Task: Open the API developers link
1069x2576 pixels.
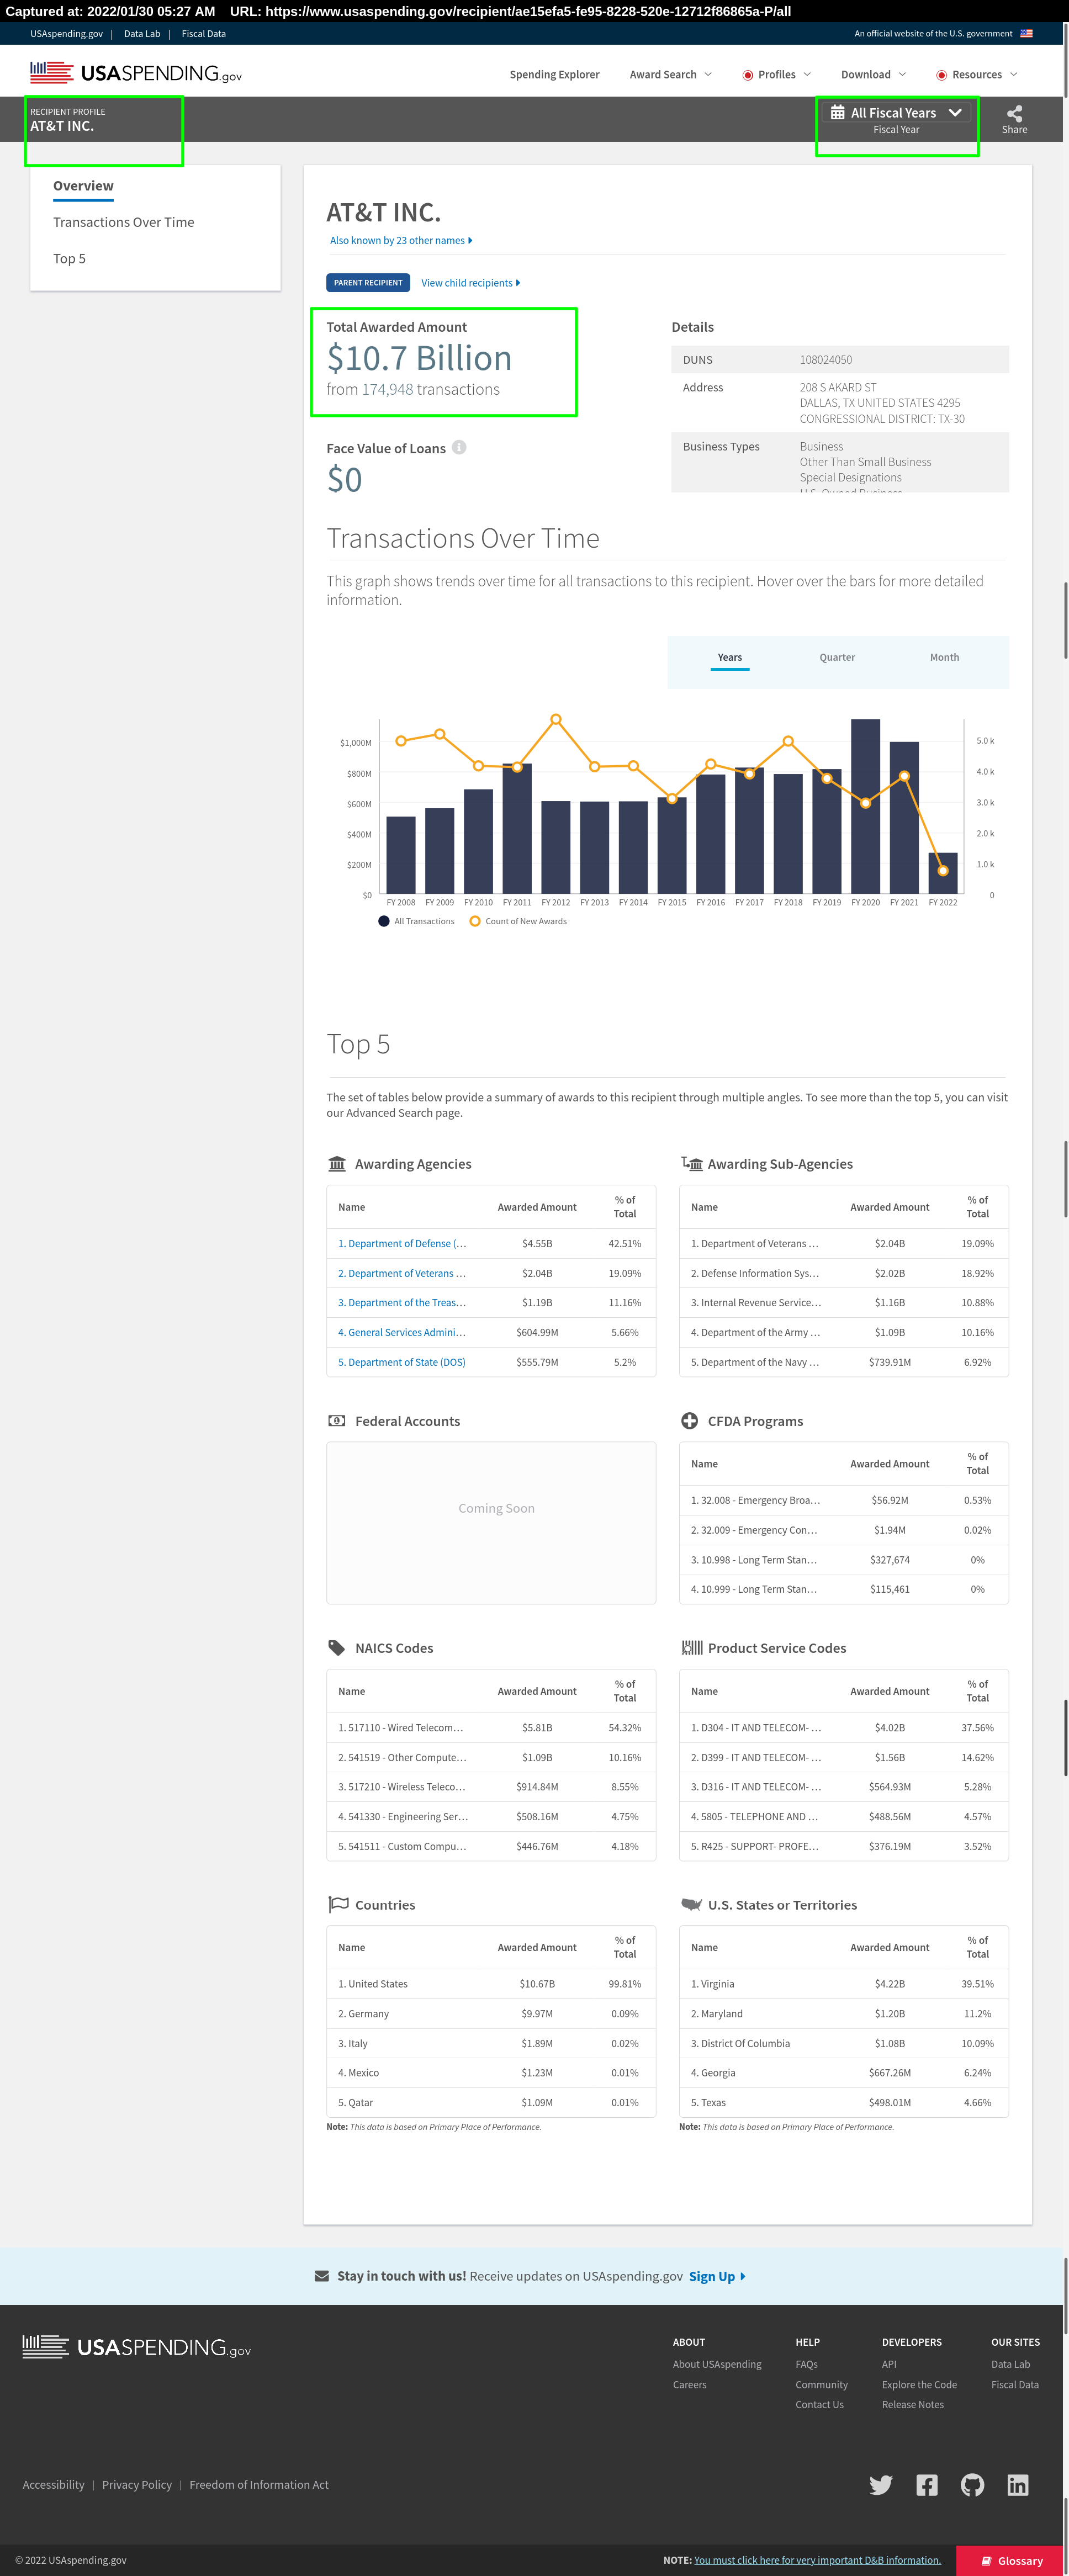Action: [889, 2364]
